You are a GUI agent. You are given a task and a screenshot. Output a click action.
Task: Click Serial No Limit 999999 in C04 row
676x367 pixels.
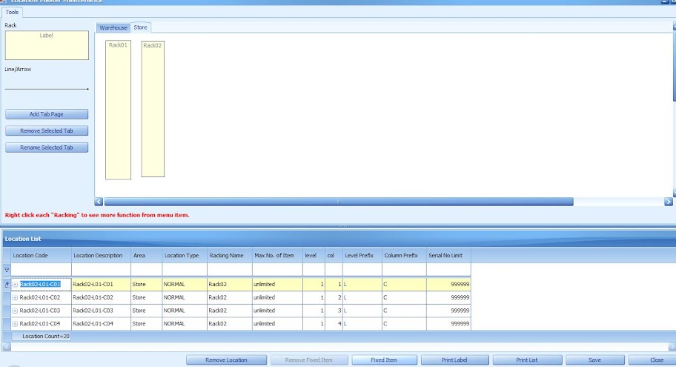448,323
